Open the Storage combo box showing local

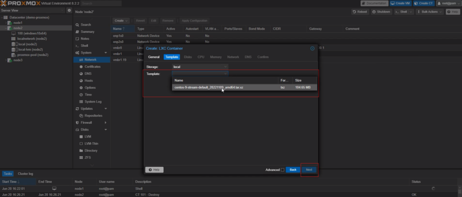200,67
